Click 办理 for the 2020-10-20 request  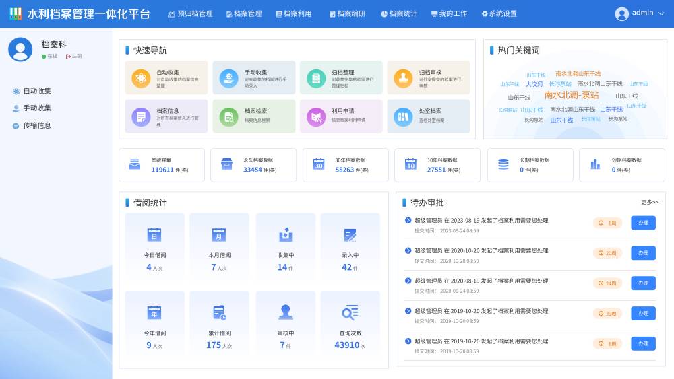coord(643,253)
